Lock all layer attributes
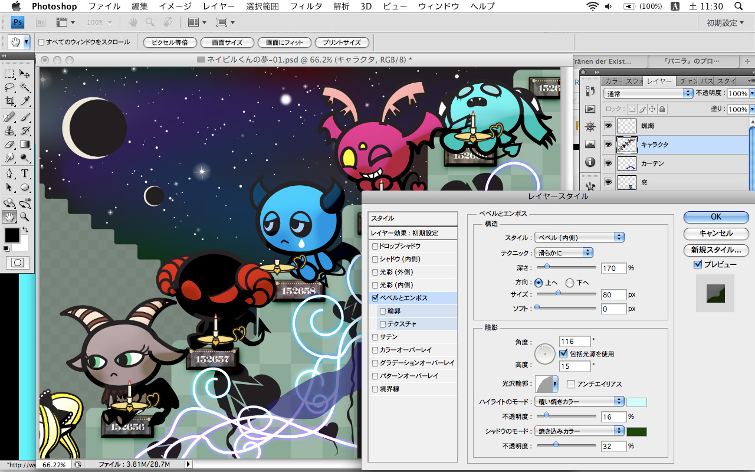755x472 pixels. (x=662, y=109)
